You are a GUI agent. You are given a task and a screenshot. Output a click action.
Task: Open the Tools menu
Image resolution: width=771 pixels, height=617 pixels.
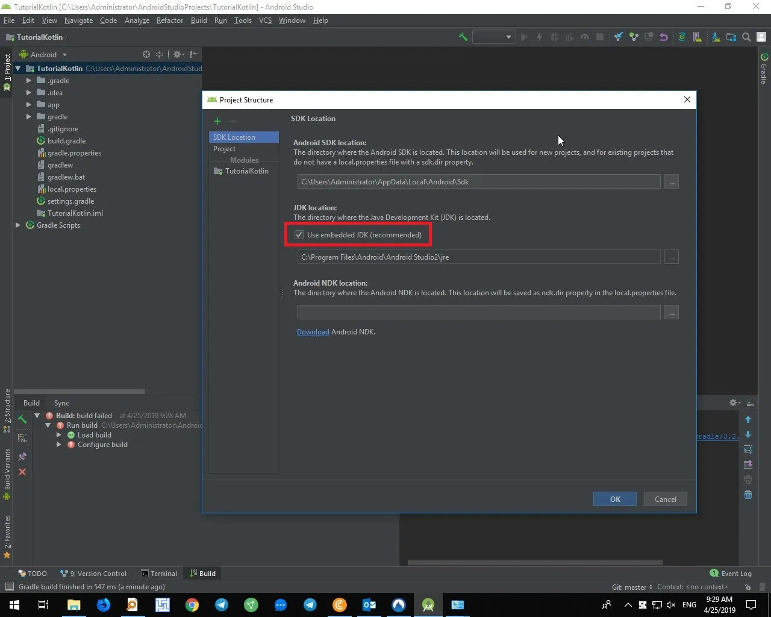pyautogui.click(x=243, y=20)
